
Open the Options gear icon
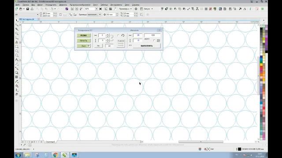[136, 9]
